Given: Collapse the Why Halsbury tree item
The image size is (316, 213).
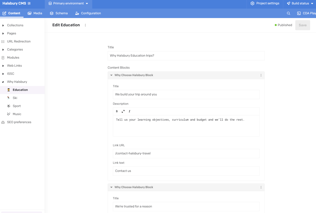Looking at the screenshot, I should click(x=3, y=82).
